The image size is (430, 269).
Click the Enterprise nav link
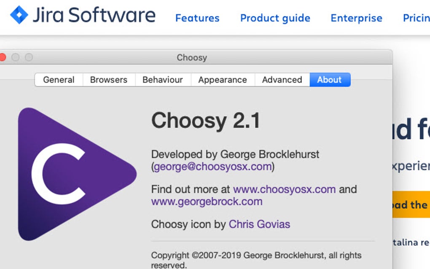coord(356,18)
